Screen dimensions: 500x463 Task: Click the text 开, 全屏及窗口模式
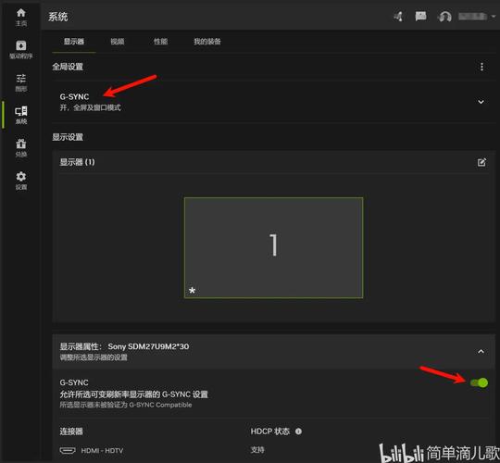(90, 107)
